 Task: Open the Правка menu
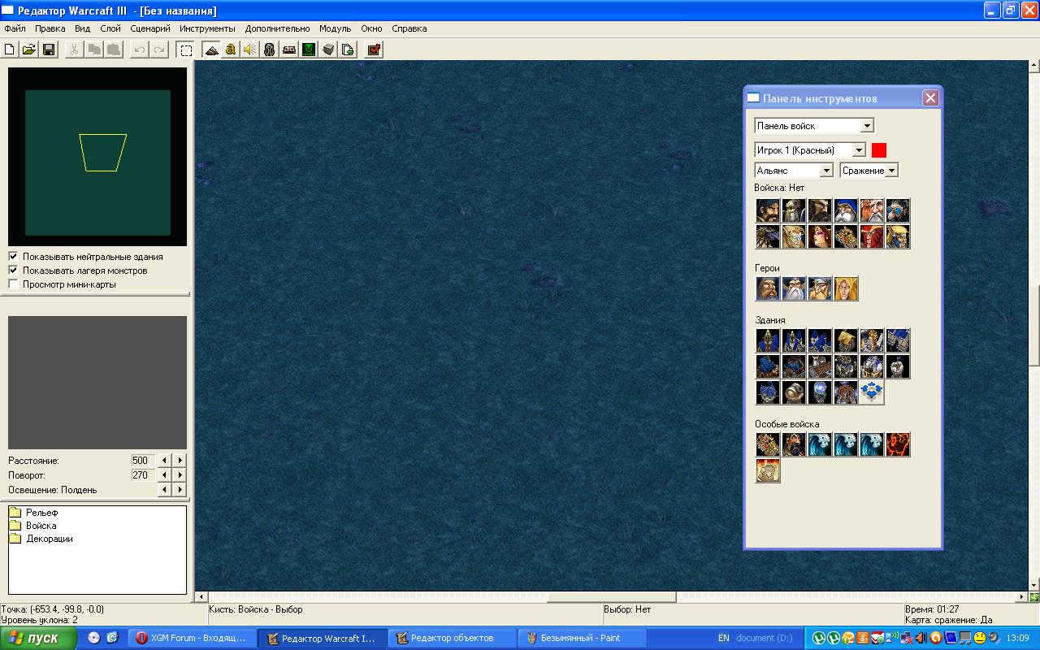click(50, 28)
